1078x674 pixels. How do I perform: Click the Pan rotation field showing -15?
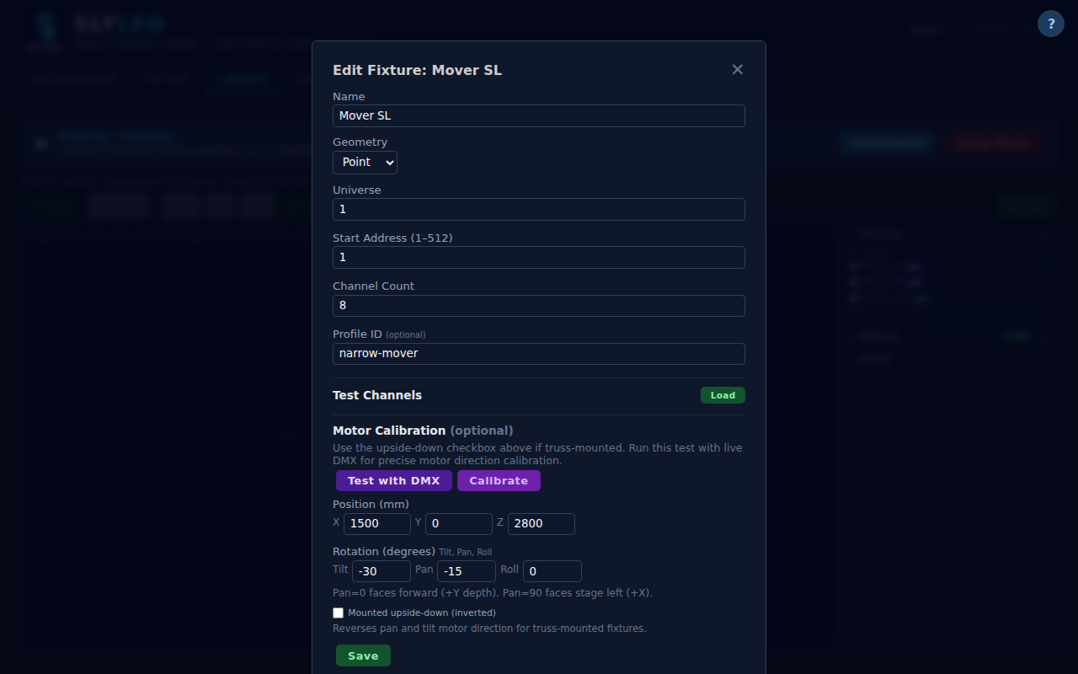[466, 571]
